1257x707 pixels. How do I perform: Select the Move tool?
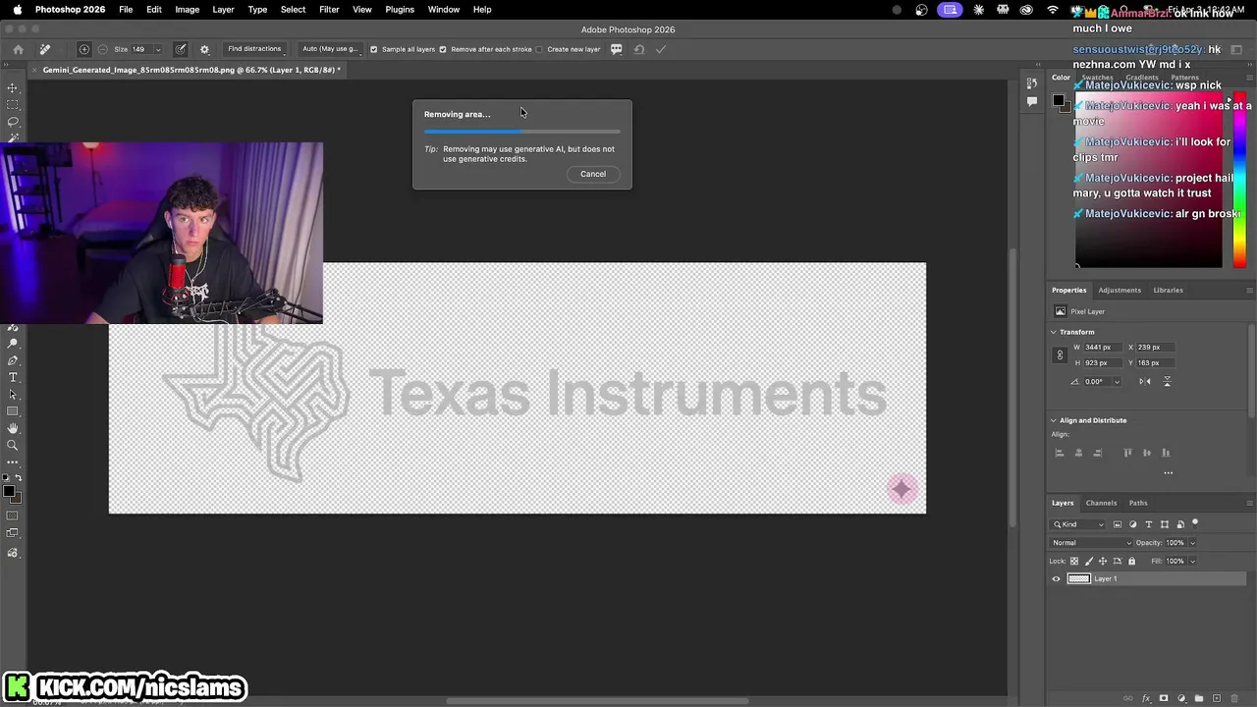click(13, 87)
